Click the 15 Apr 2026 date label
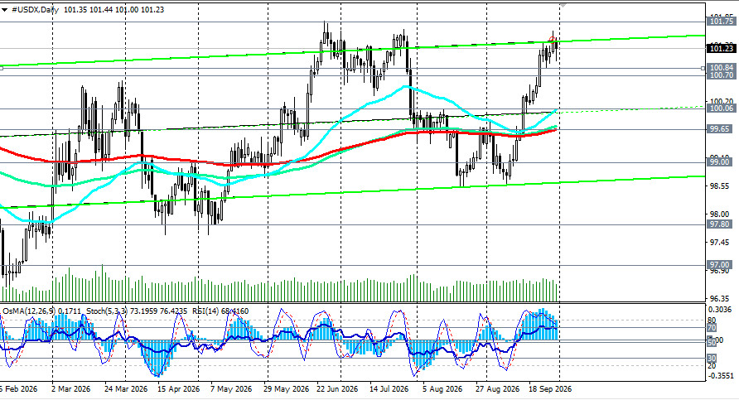Screen dimensions: 739x400 (x=179, y=389)
